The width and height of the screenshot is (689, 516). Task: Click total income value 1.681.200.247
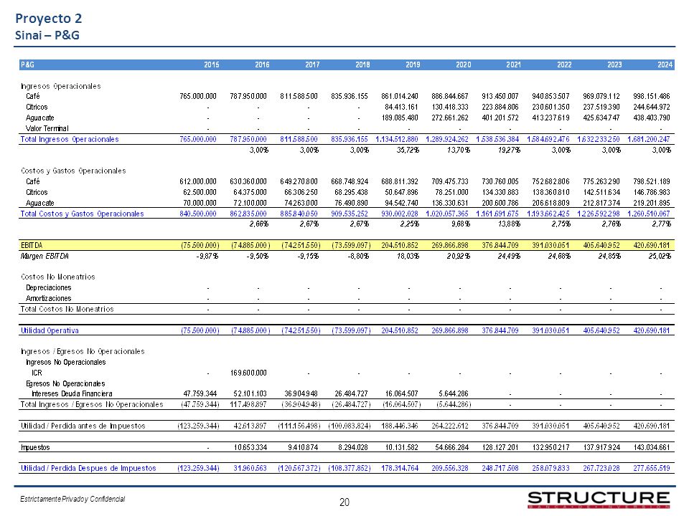[x=649, y=139]
